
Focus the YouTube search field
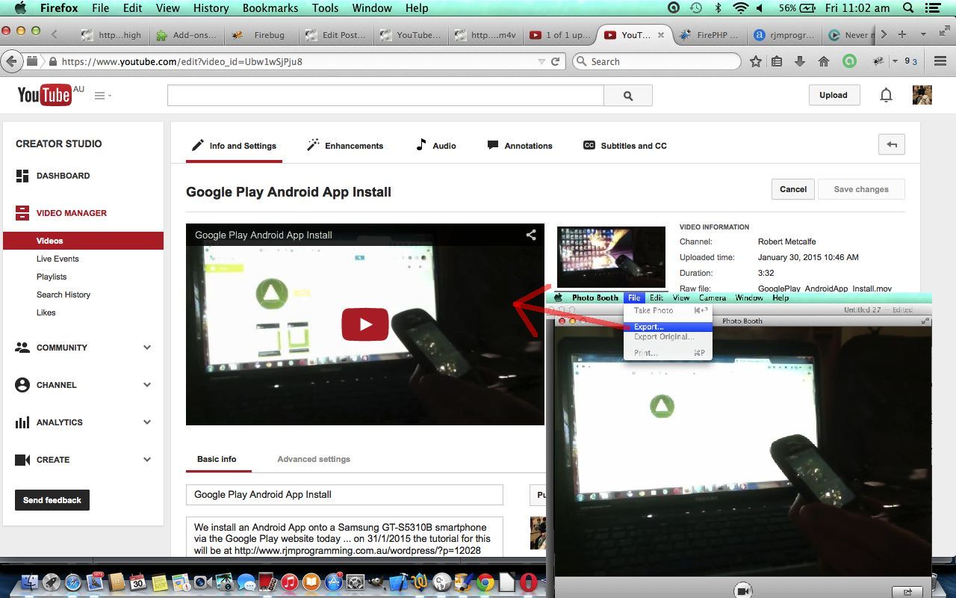pos(385,96)
